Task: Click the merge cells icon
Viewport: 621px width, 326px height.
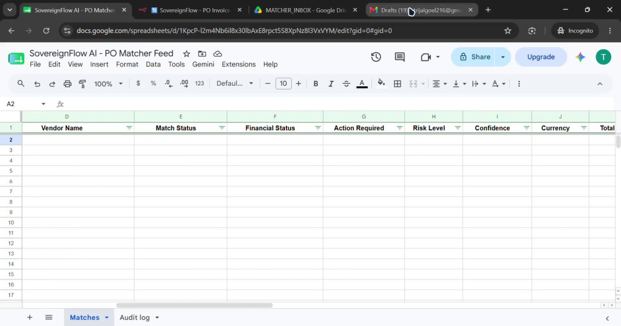Action: click(x=413, y=84)
